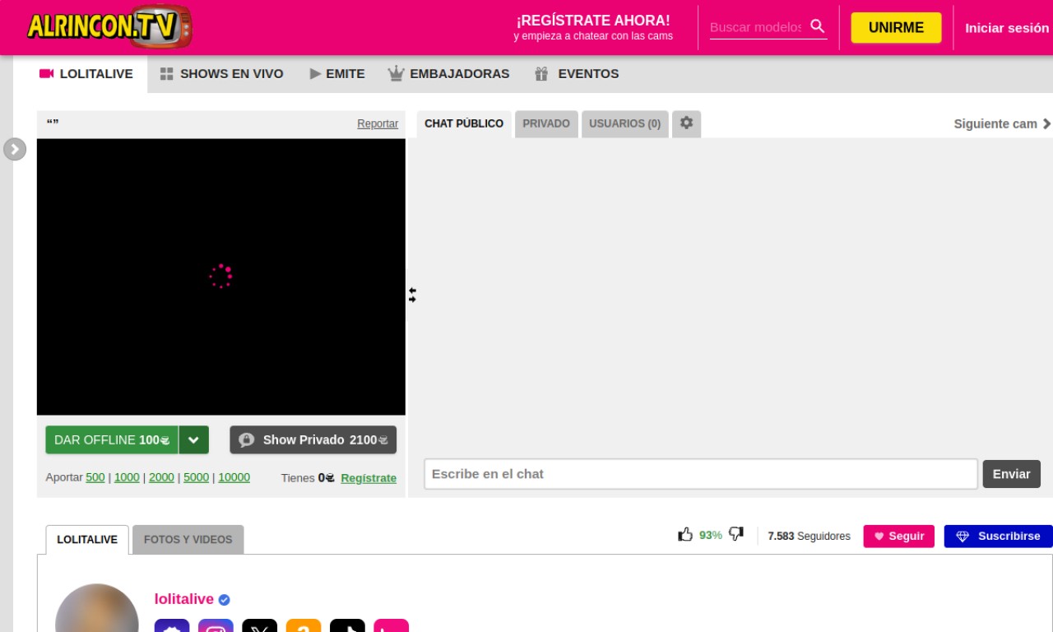Switch to Chat Público tab
The height and width of the screenshot is (632, 1053).
point(464,123)
